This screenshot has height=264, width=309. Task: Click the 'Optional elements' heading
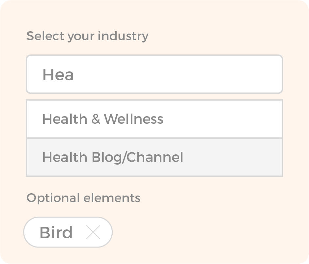pos(83,198)
